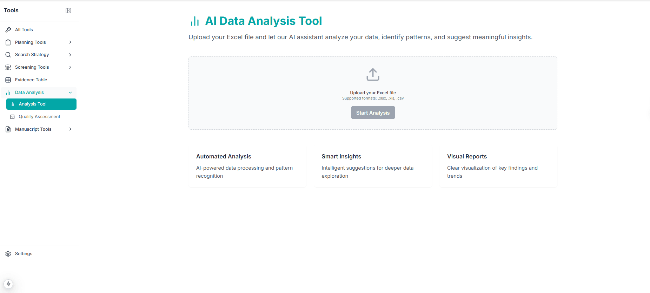Click the 'Screening Tools' label
Image resolution: width=650 pixels, height=293 pixels.
tap(32, 67)
